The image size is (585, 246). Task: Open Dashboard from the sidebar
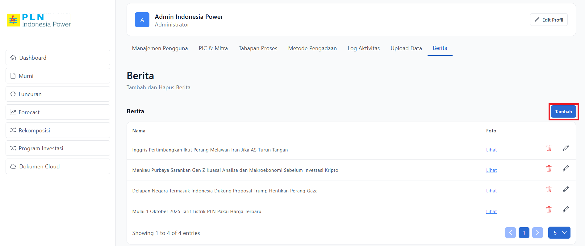[x=58, y=58]
